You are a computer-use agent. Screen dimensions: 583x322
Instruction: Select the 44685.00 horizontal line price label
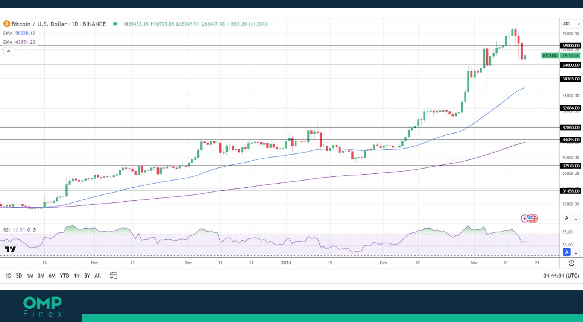(x=571, y=140)
